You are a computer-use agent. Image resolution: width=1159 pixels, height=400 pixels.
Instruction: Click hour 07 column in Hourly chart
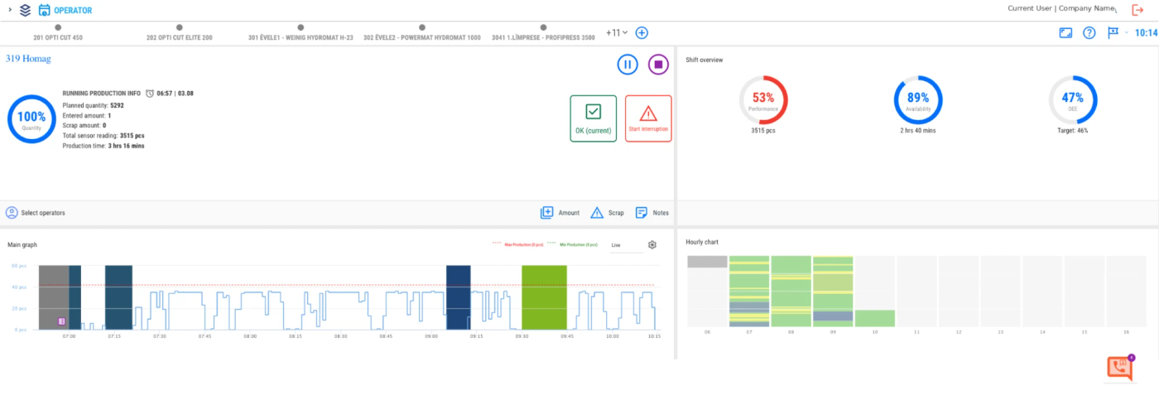click(x=749, y=291)
